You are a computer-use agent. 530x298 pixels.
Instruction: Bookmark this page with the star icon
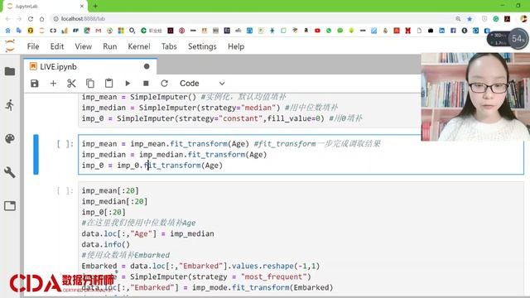[470, 19]
